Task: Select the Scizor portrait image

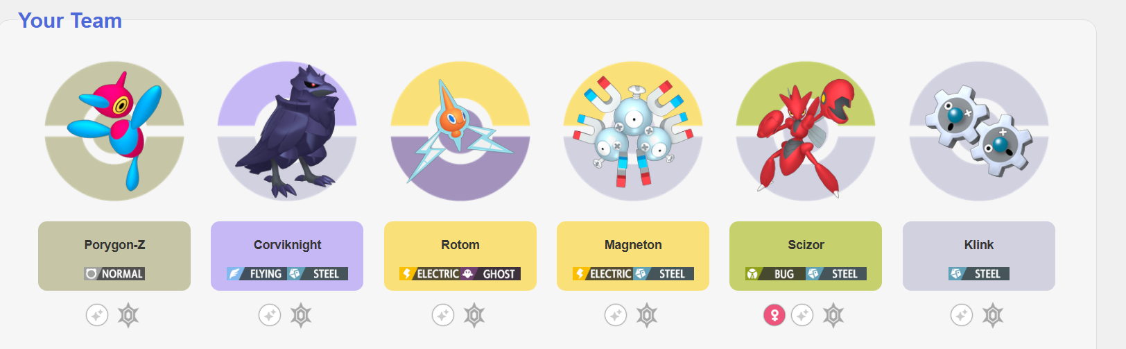Action: coord(806,131)
